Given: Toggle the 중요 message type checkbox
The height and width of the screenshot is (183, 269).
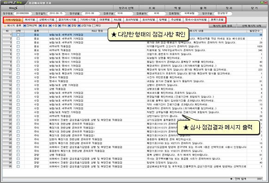Looking at the screenshot, I should (x=40, y=26).
